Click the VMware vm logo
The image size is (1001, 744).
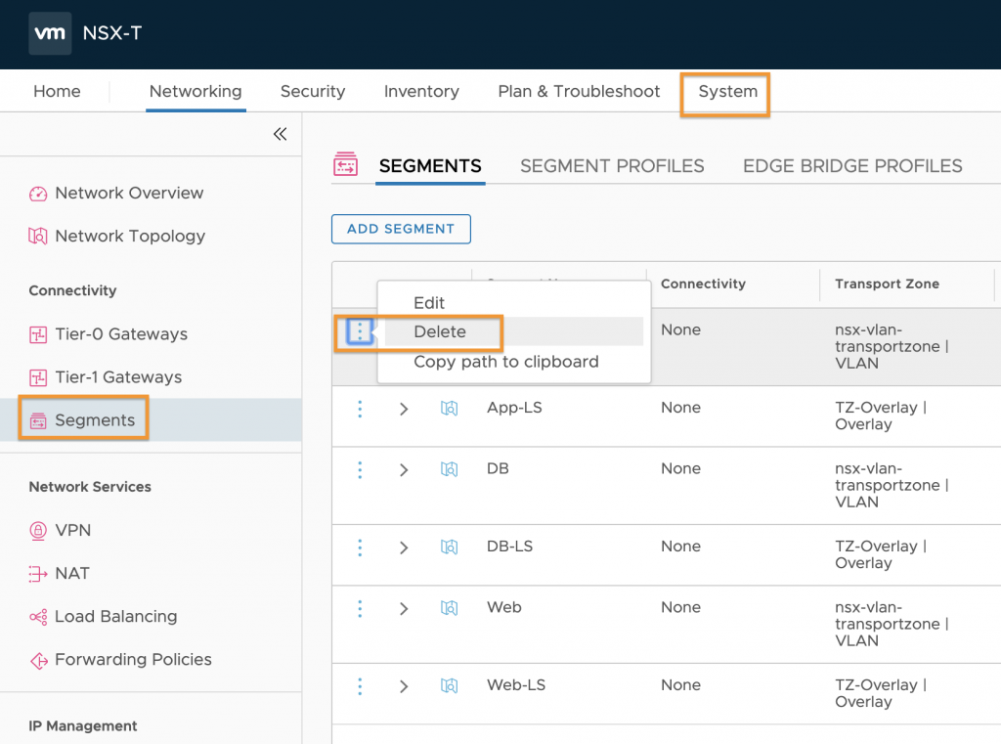click(50, 33)
